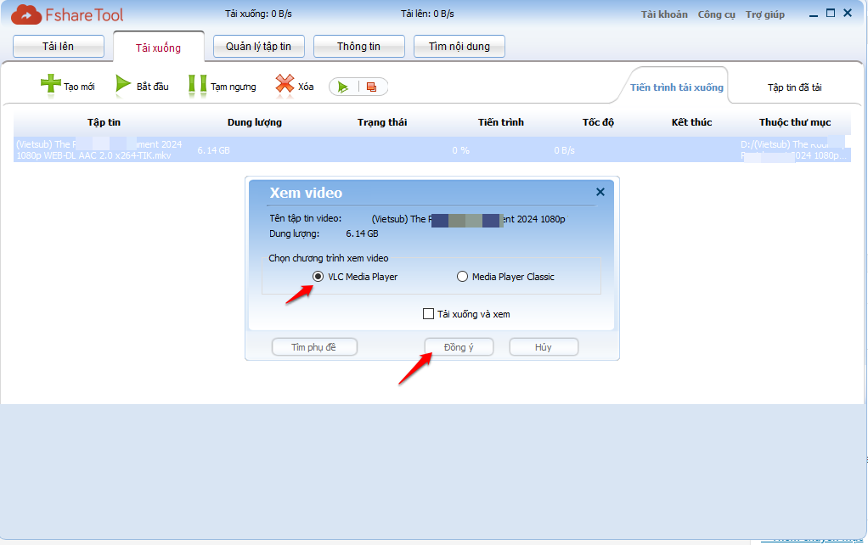Image resolution: width=868 pixels, height=545 pixels.
Task: Select the VLC Media Player option
Action: [x=318, y=277]
